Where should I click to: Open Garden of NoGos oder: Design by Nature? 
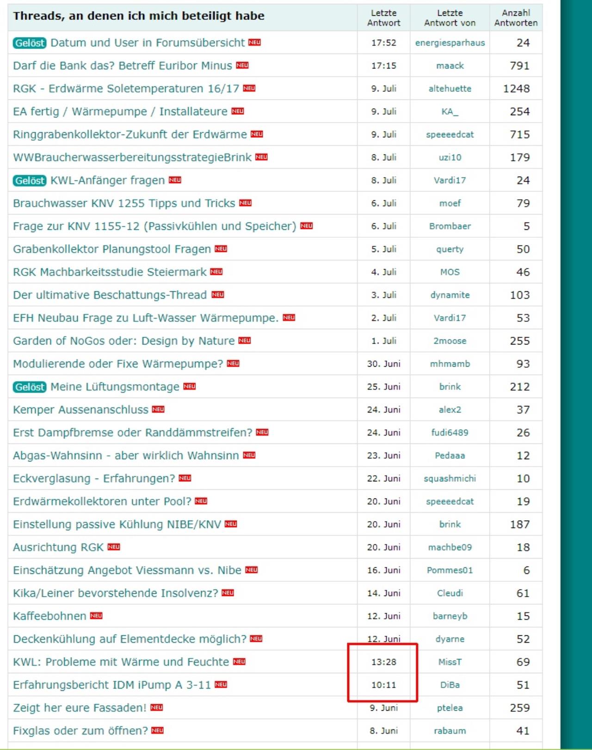point(124,341)
